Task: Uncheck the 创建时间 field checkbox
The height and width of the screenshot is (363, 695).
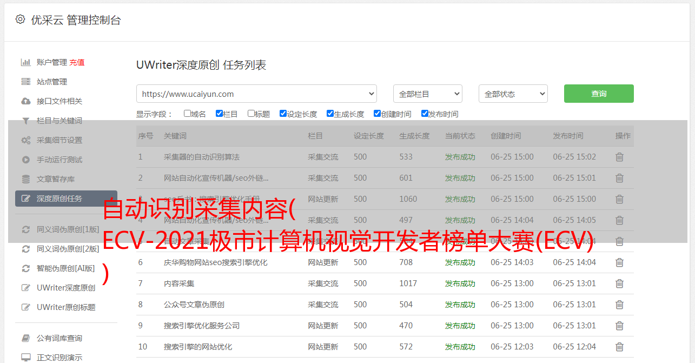Action: pyautogui.click(x=377, y=114)
